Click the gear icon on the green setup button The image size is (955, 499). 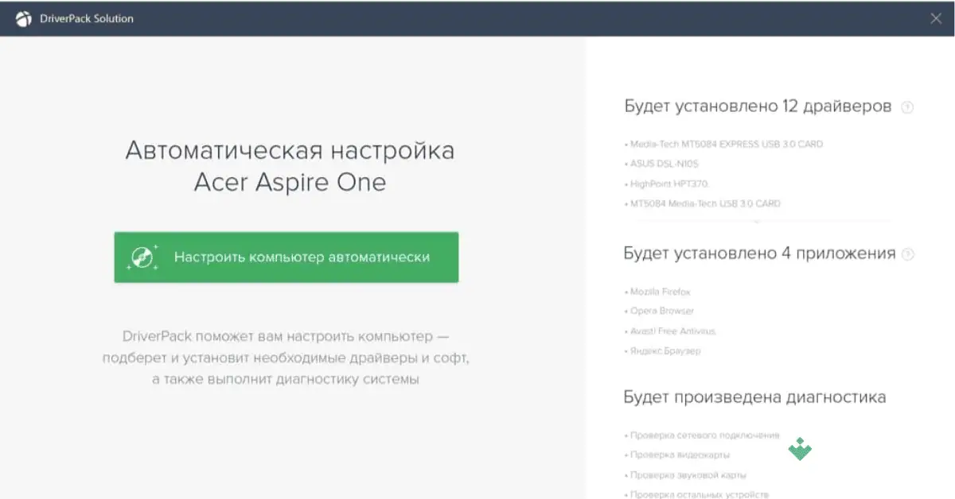pyautogui.click(x=142, y=257)
